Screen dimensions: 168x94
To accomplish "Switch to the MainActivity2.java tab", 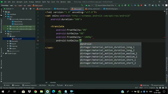I will click(111, 9).
